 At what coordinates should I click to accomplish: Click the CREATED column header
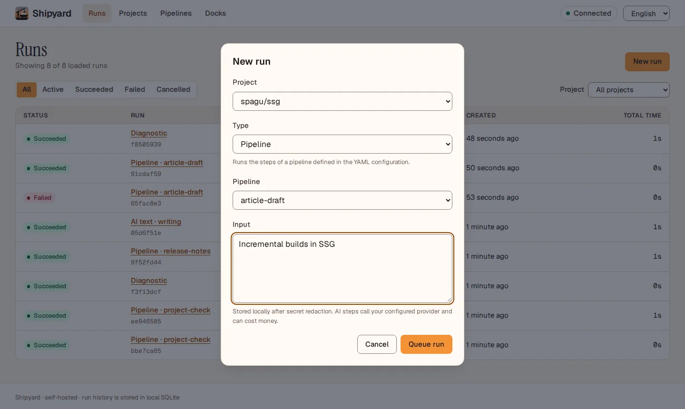pyautogui.click(x=481, y=116)
